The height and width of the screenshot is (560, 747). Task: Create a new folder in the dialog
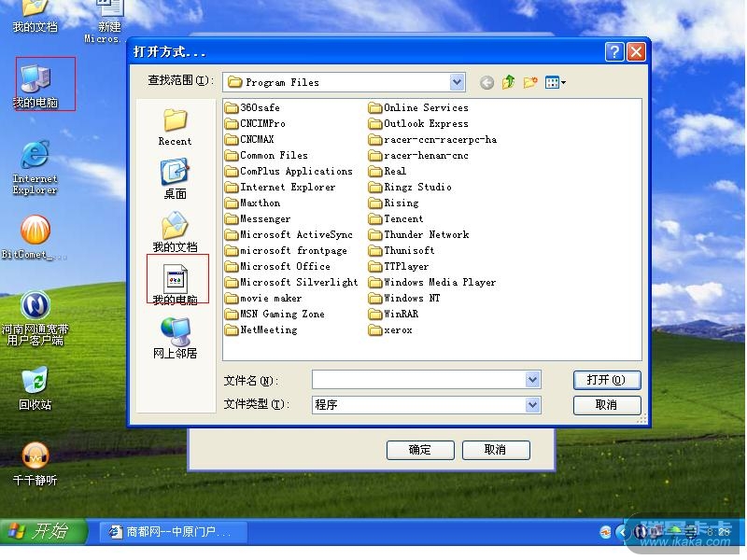(530, 82)
